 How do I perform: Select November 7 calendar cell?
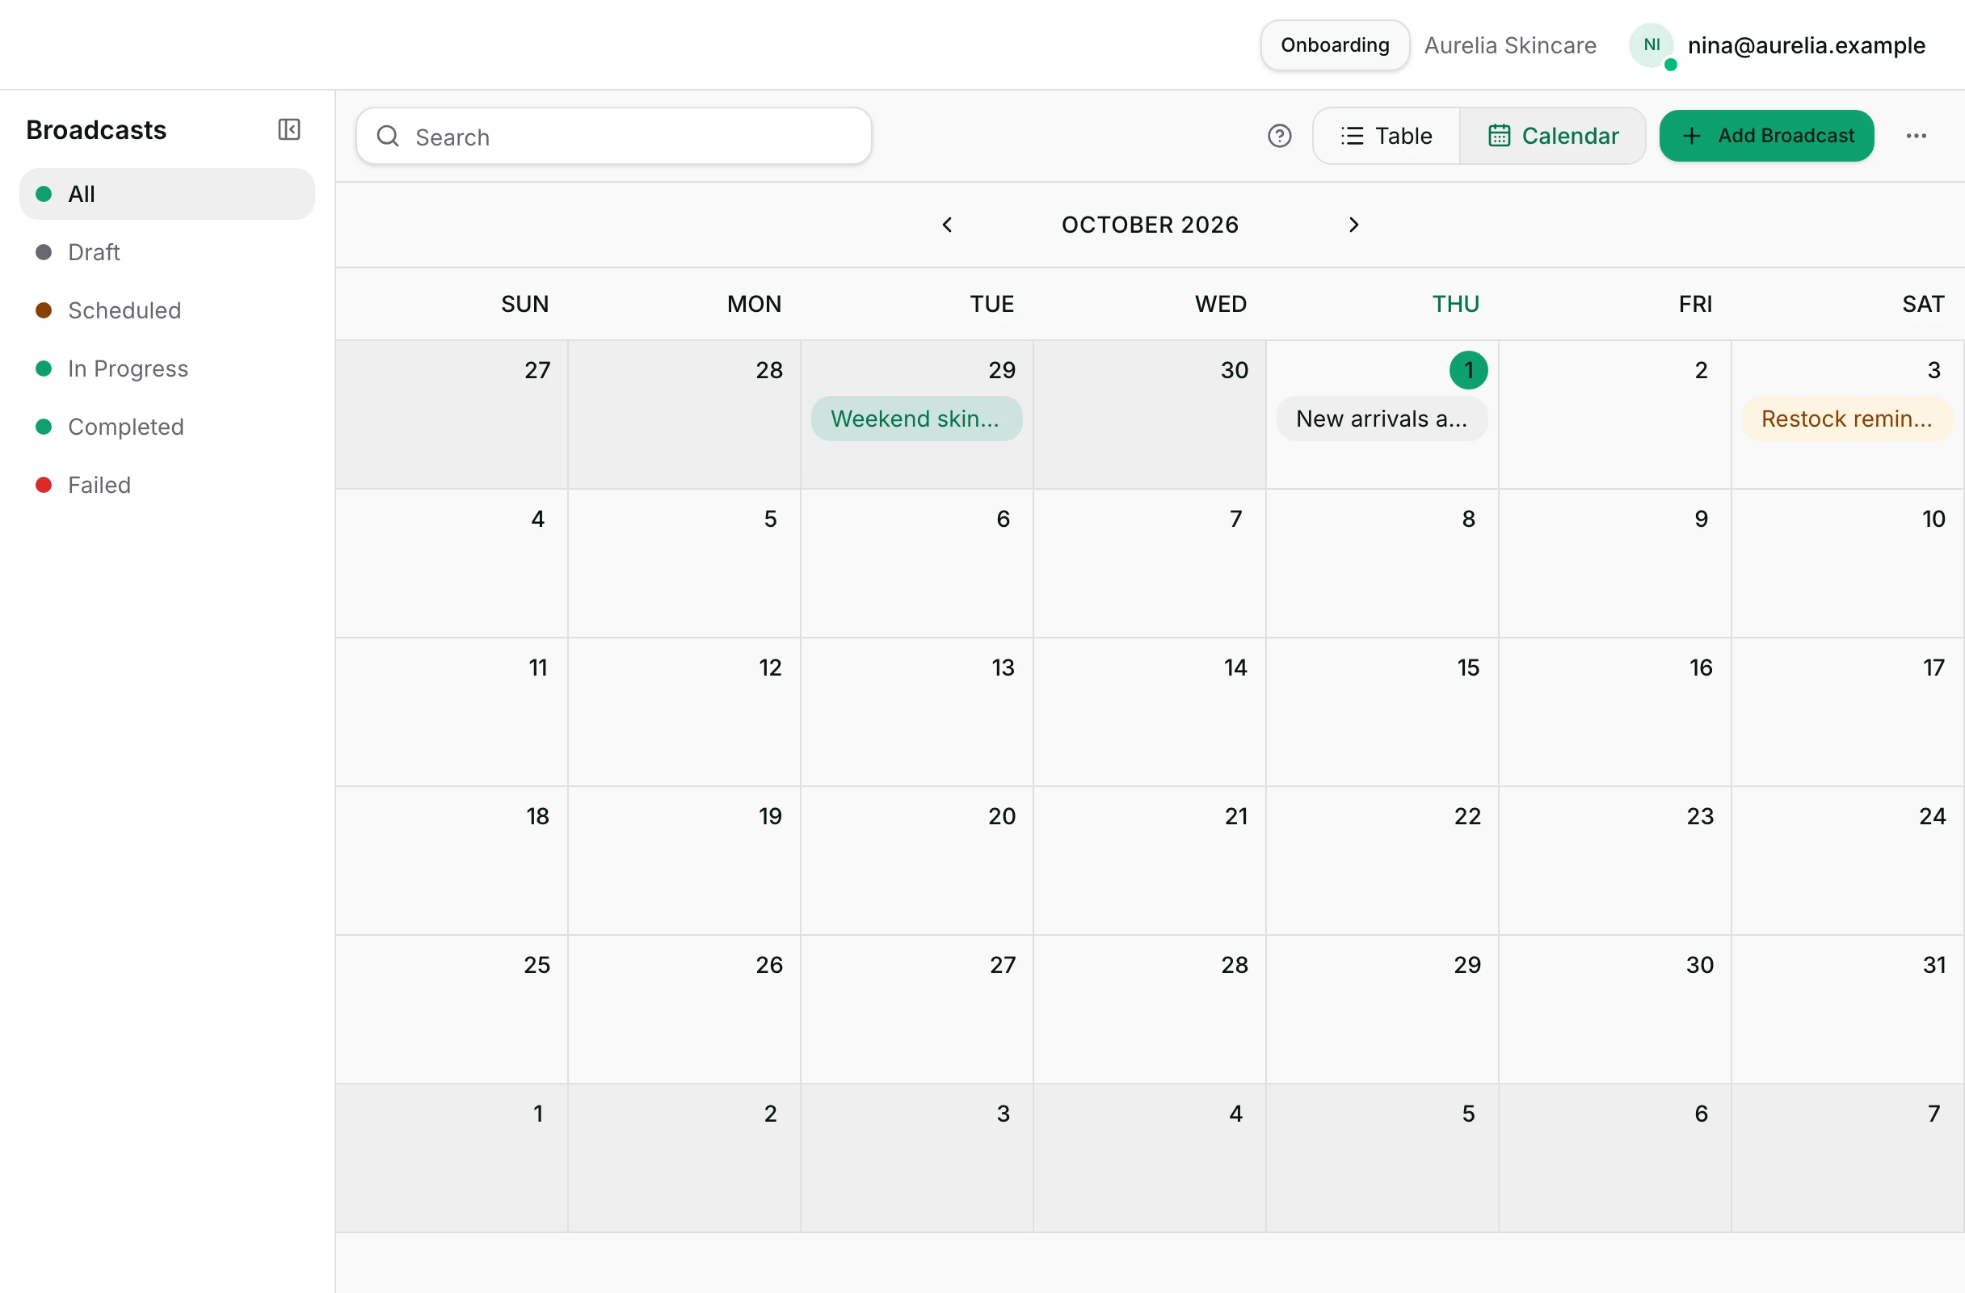tap(1848, 1157)
